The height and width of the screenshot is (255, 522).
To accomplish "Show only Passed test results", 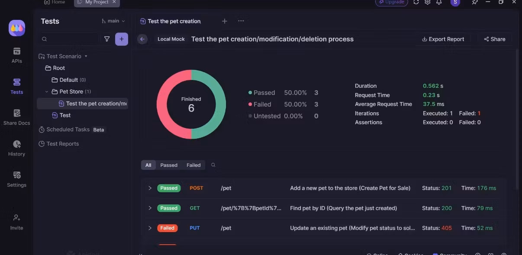I will (169, 165).
